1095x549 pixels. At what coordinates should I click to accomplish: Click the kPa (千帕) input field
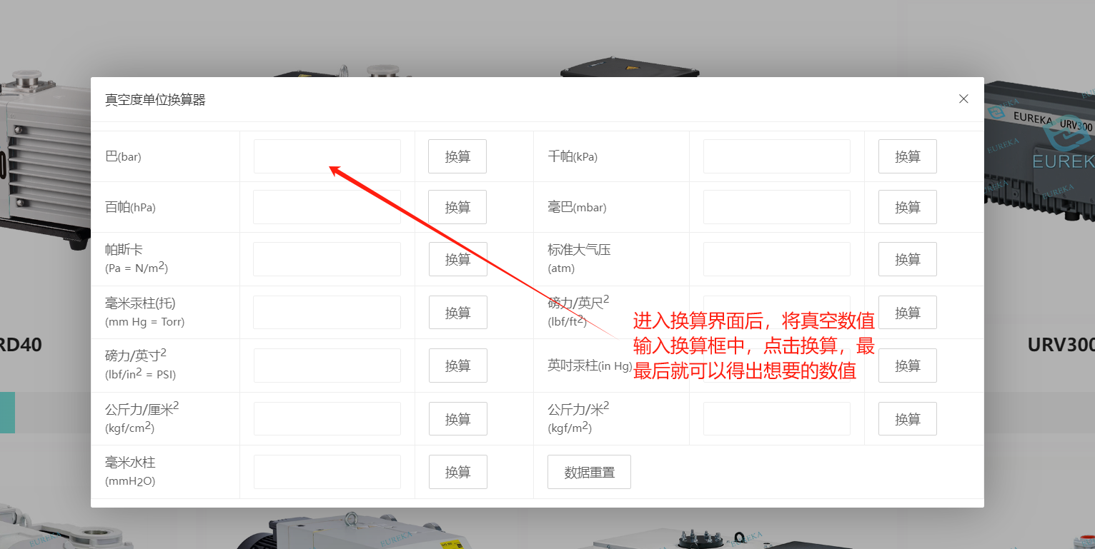tap(776, 156)
